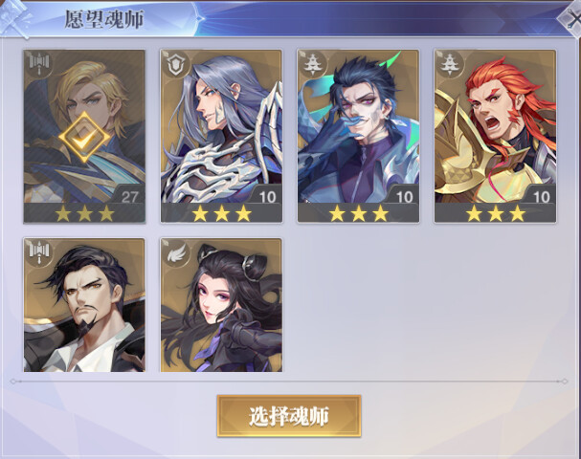Viewport: 581px width, 459px height.
Task: Select the blue-haired mustached hero card
Action: pos(358,136)
